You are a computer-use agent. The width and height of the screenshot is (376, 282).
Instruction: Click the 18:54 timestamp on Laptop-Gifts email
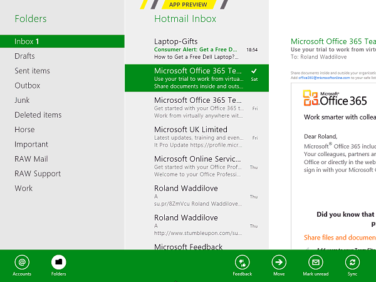click(x=252, y=50)
